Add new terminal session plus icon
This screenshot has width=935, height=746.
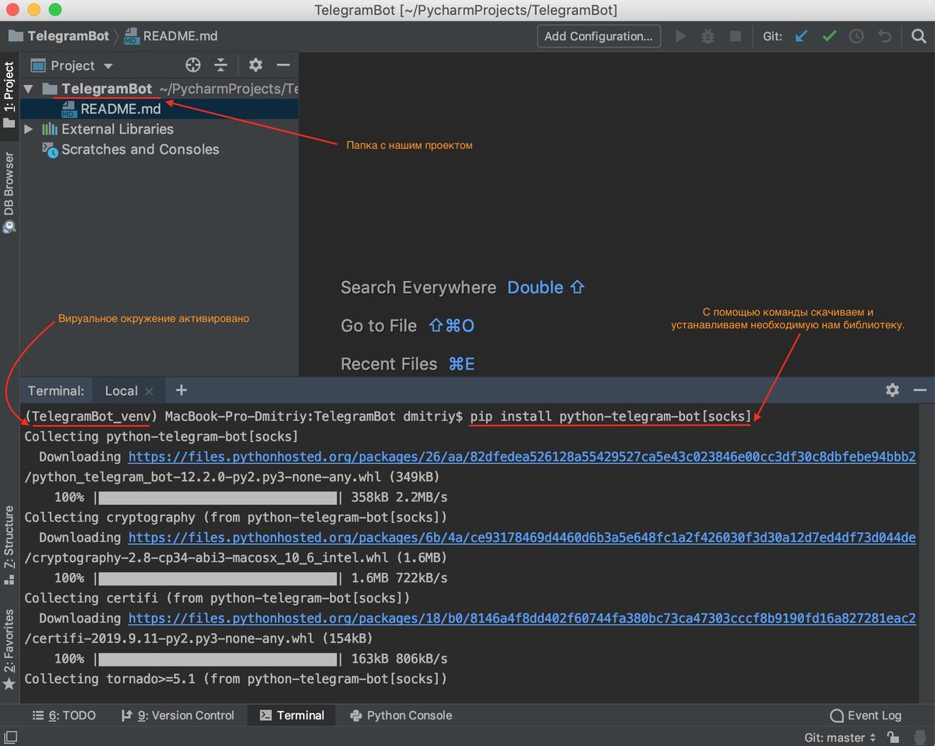pos(182,390)
